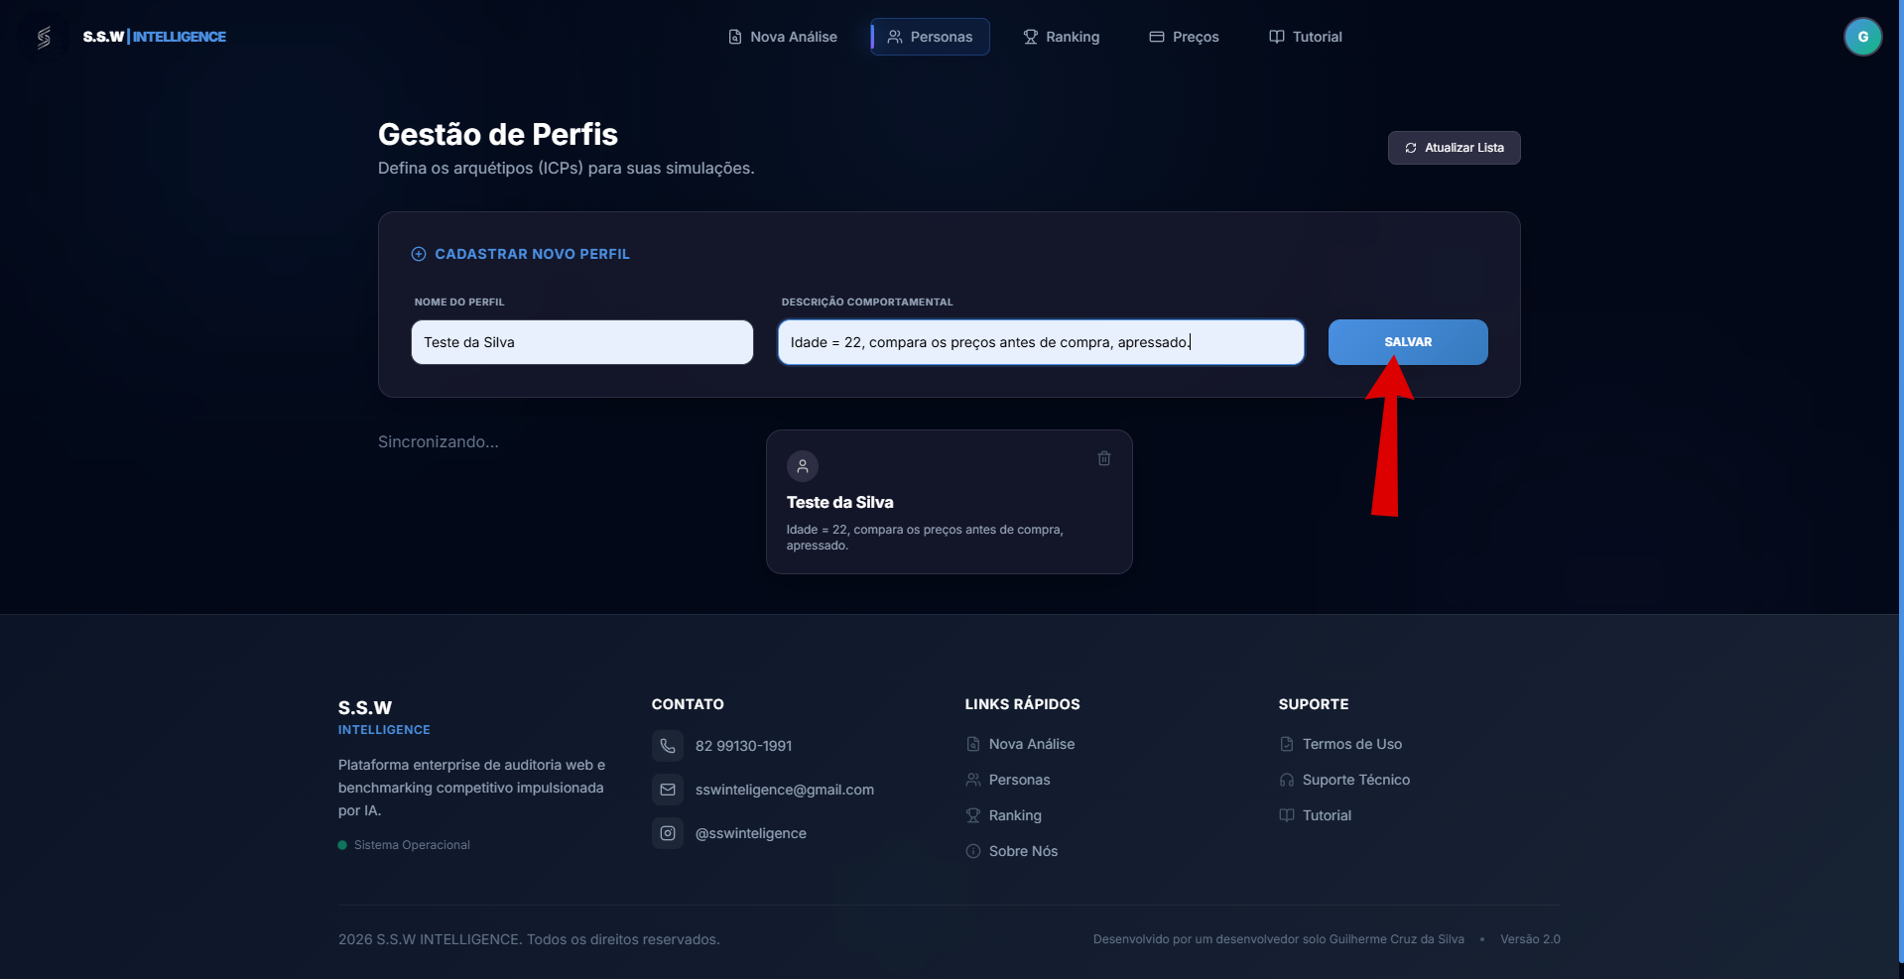Open Termos de Uso footer link
This screenshot has height=979, width=1904.
(1351, 744)
